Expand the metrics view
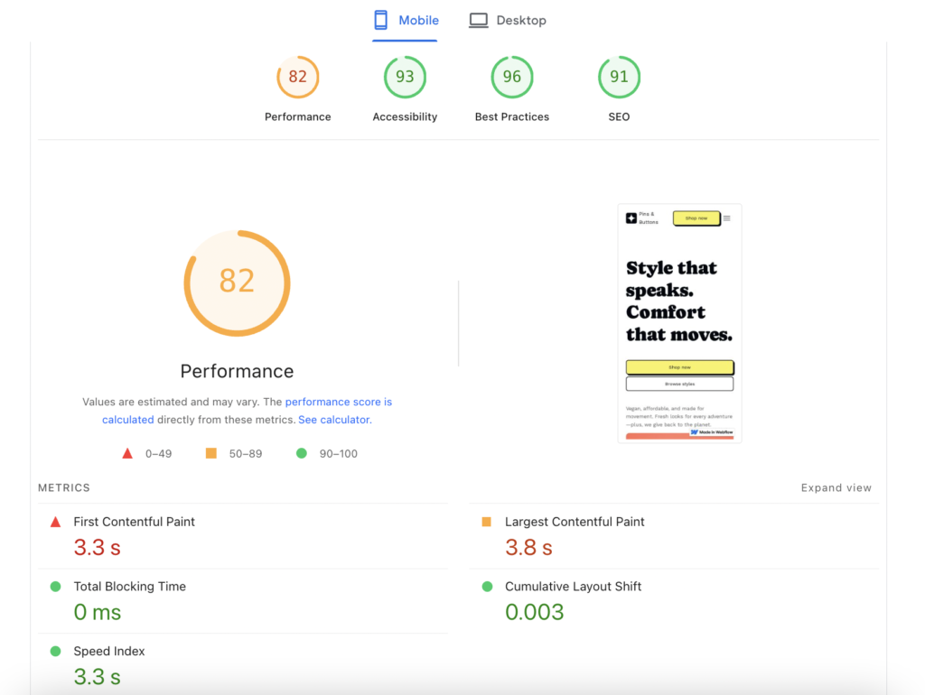The image size is (925, 695). [836, 487]
